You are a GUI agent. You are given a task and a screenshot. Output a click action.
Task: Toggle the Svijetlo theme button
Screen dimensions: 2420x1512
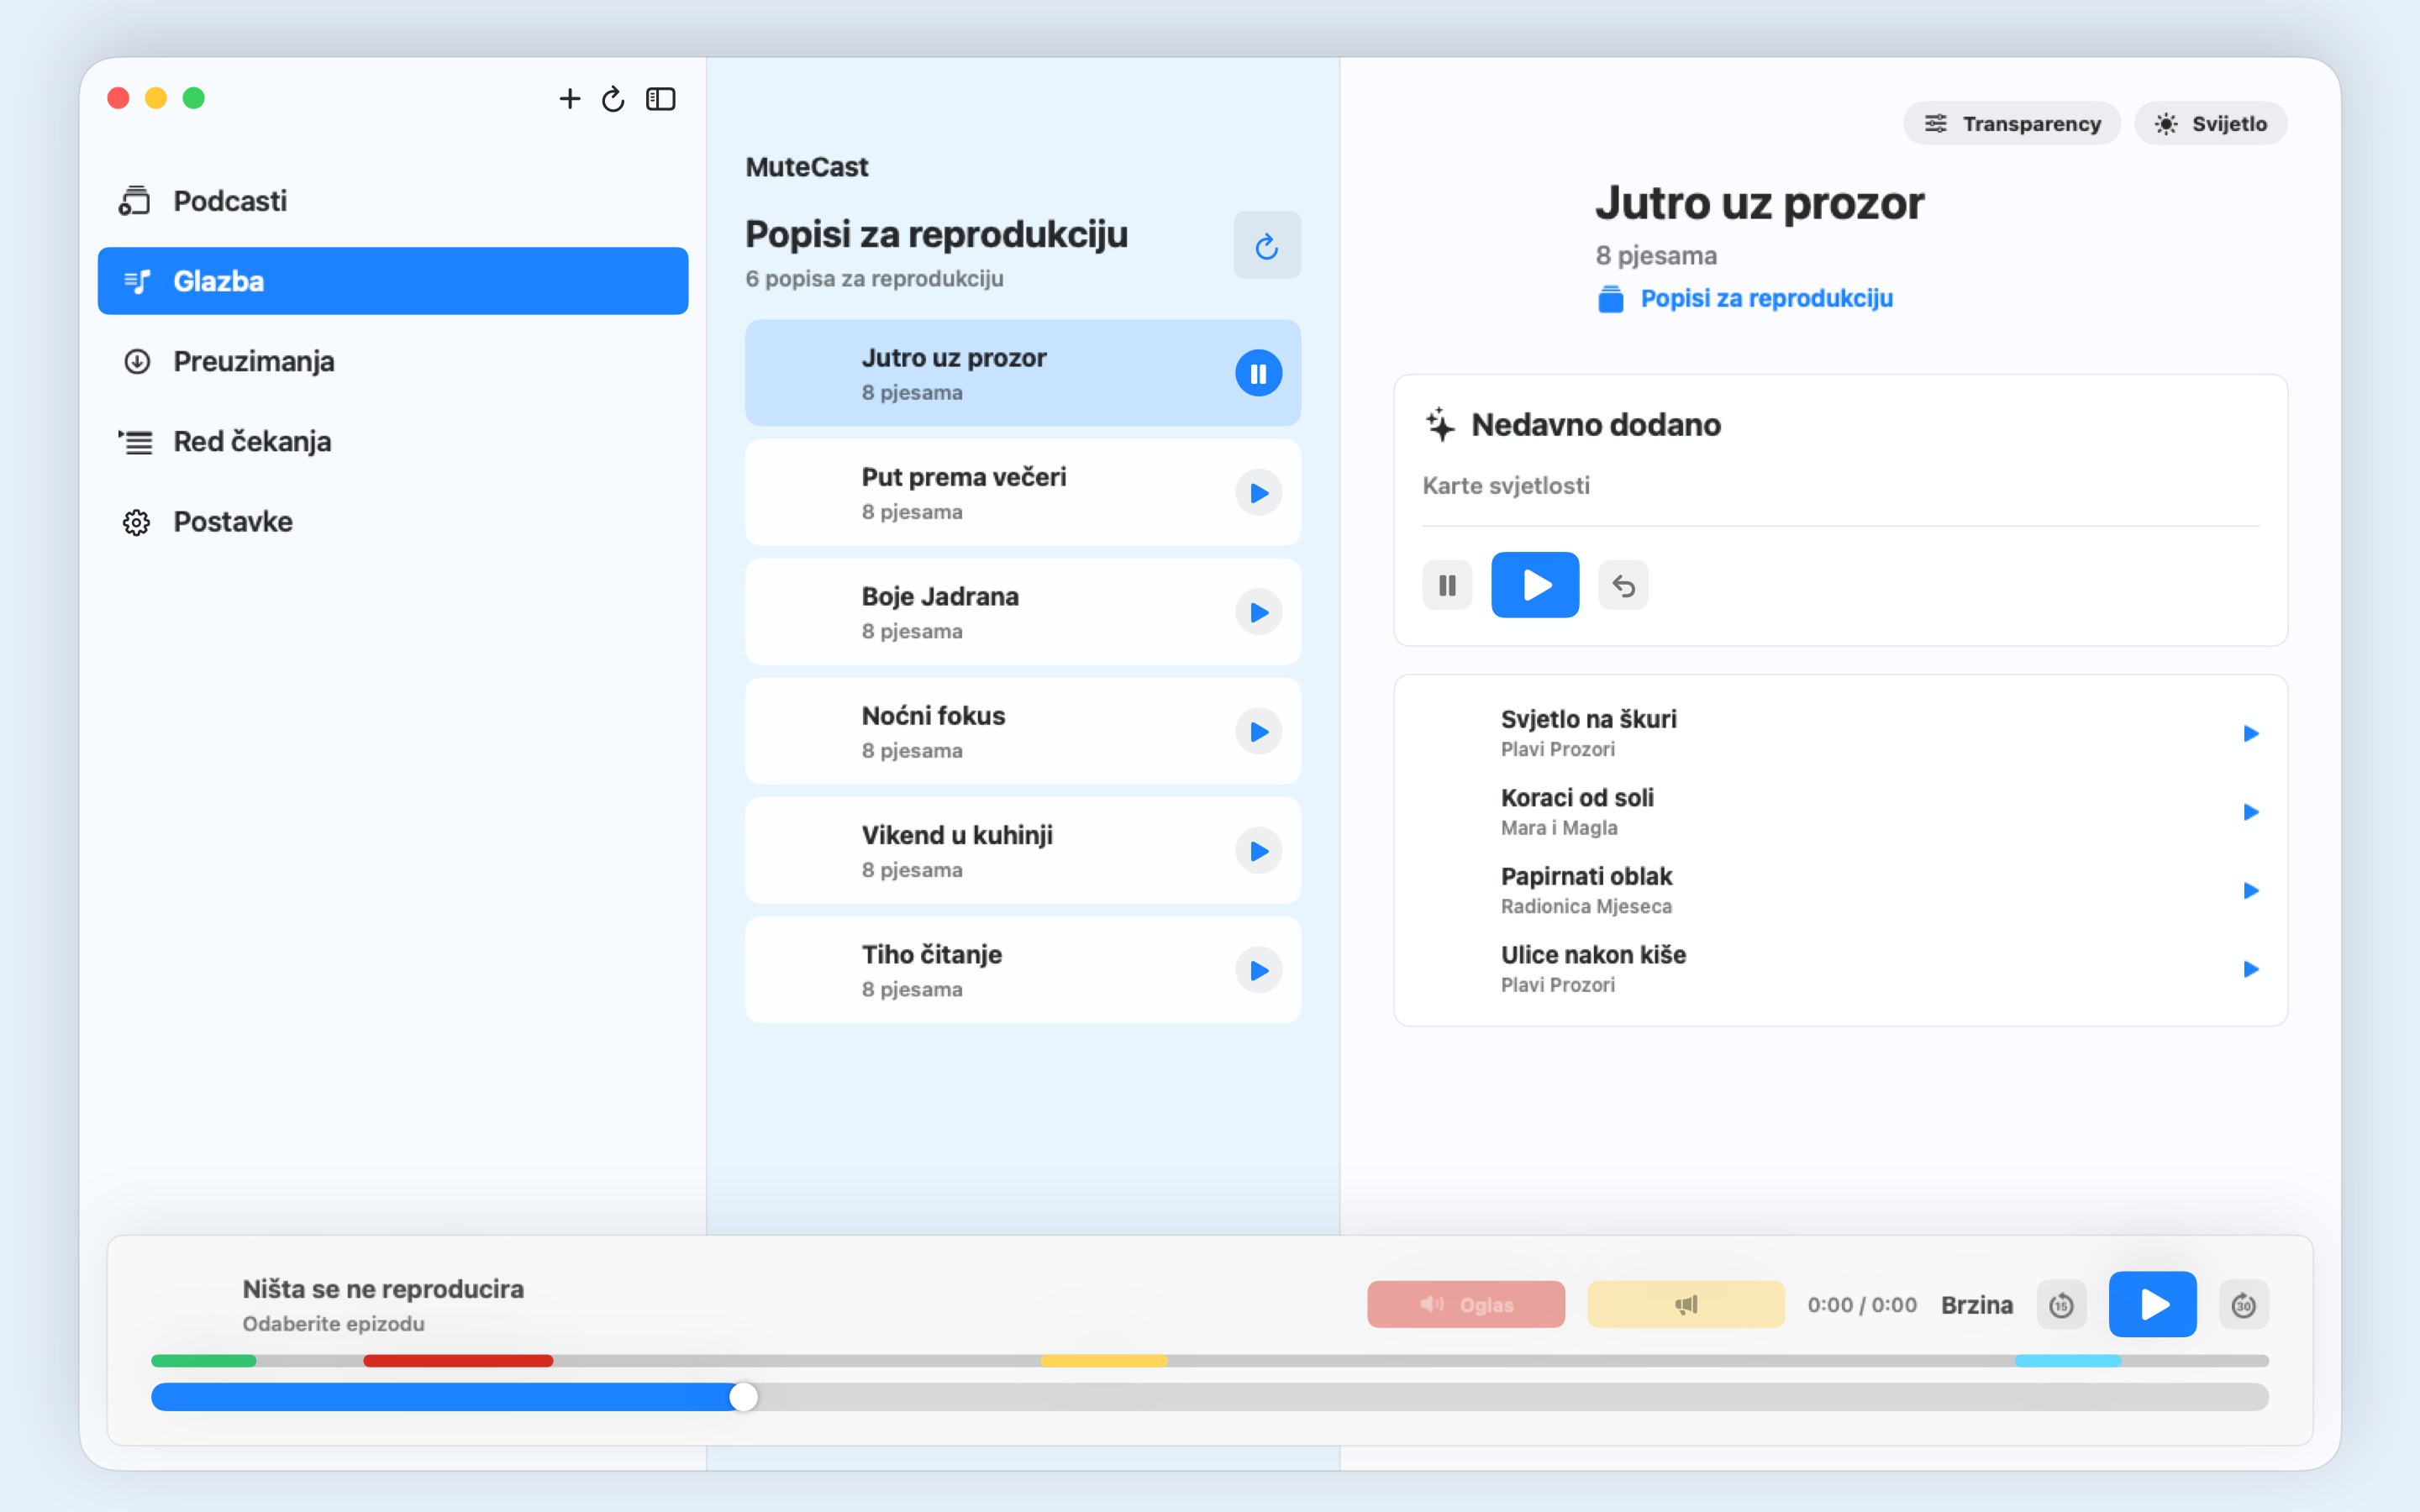pos(2210,123)
